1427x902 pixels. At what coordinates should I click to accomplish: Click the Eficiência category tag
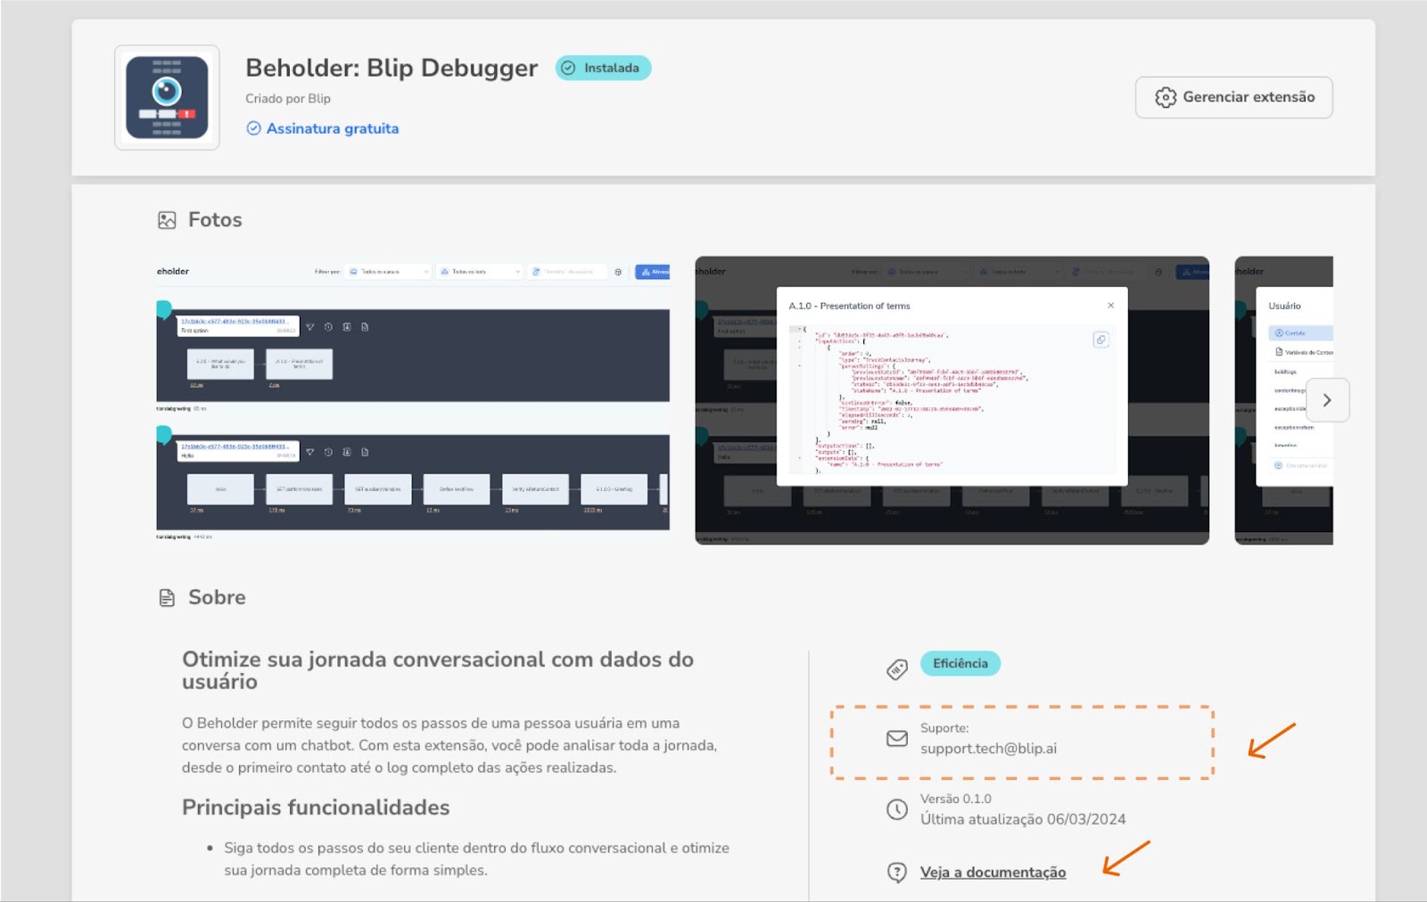pos(960,663)
